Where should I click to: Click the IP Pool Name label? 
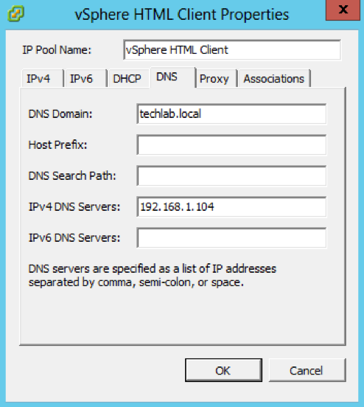click(x=57, y=50)
